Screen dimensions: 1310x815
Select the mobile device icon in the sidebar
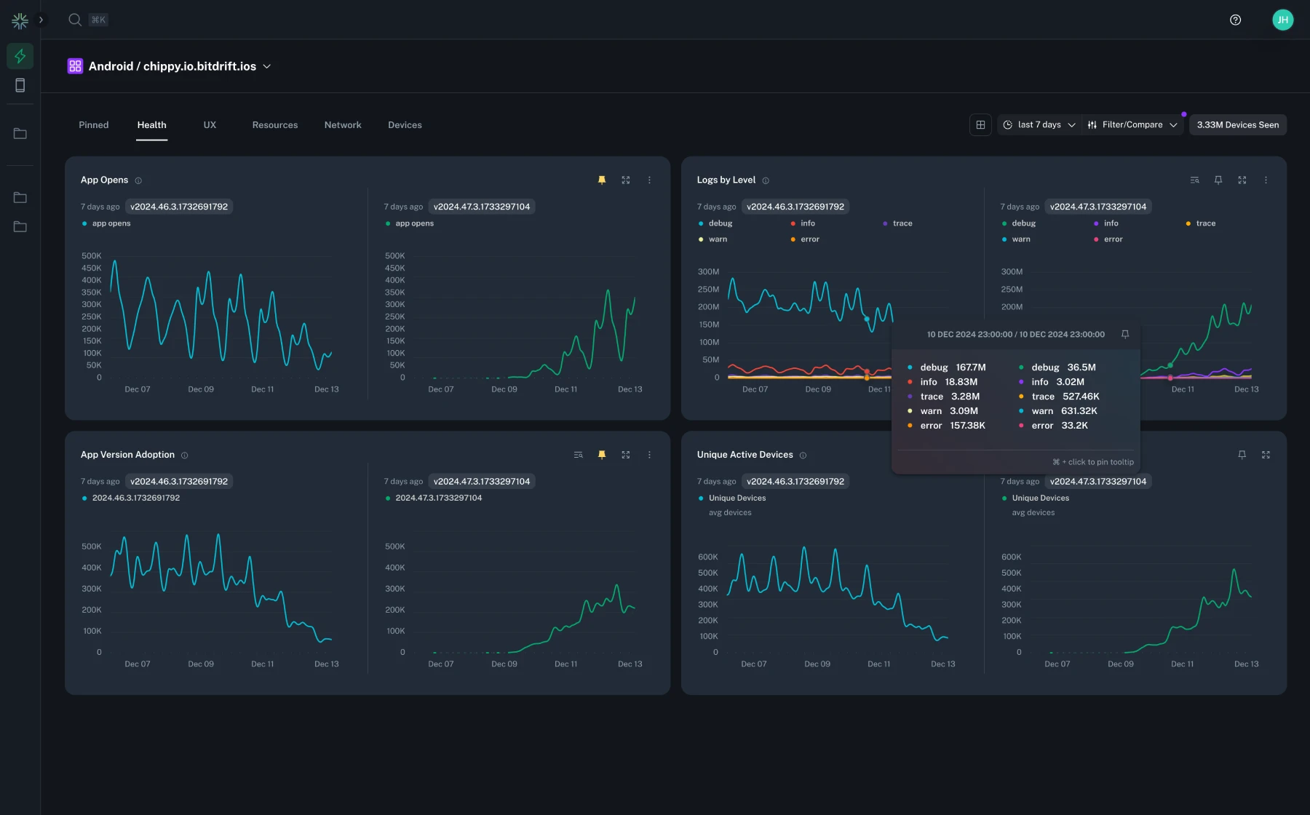(x=20, y=84)
